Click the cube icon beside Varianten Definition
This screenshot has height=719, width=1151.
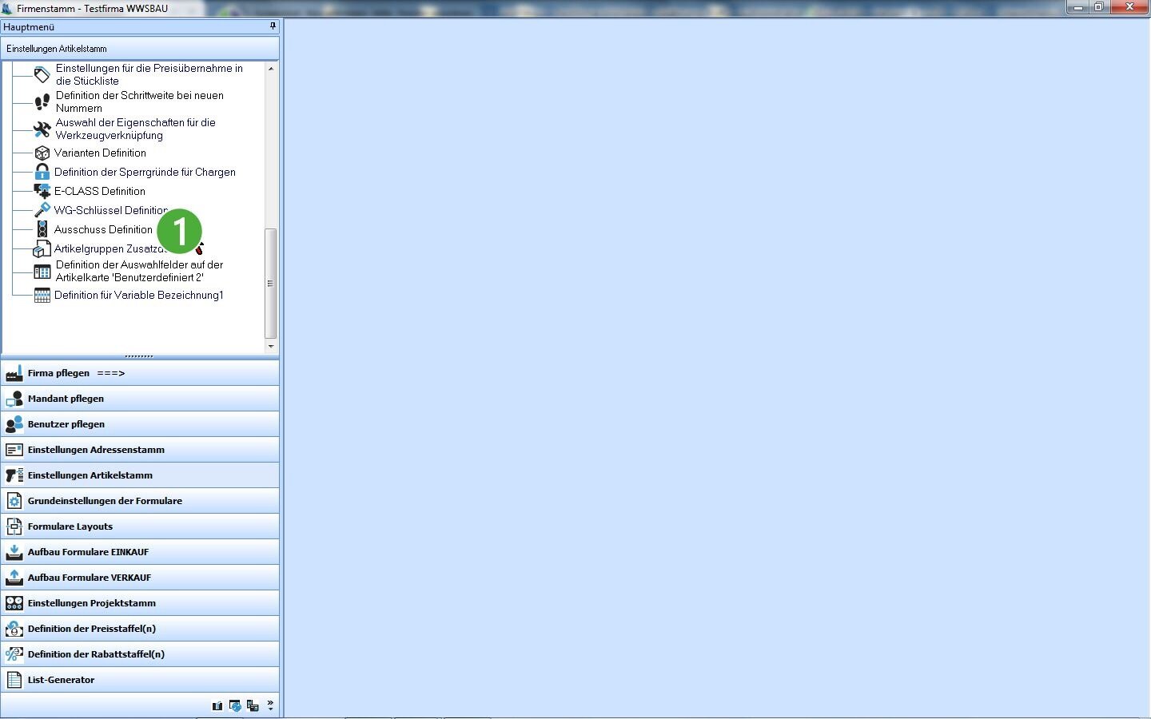42,153
